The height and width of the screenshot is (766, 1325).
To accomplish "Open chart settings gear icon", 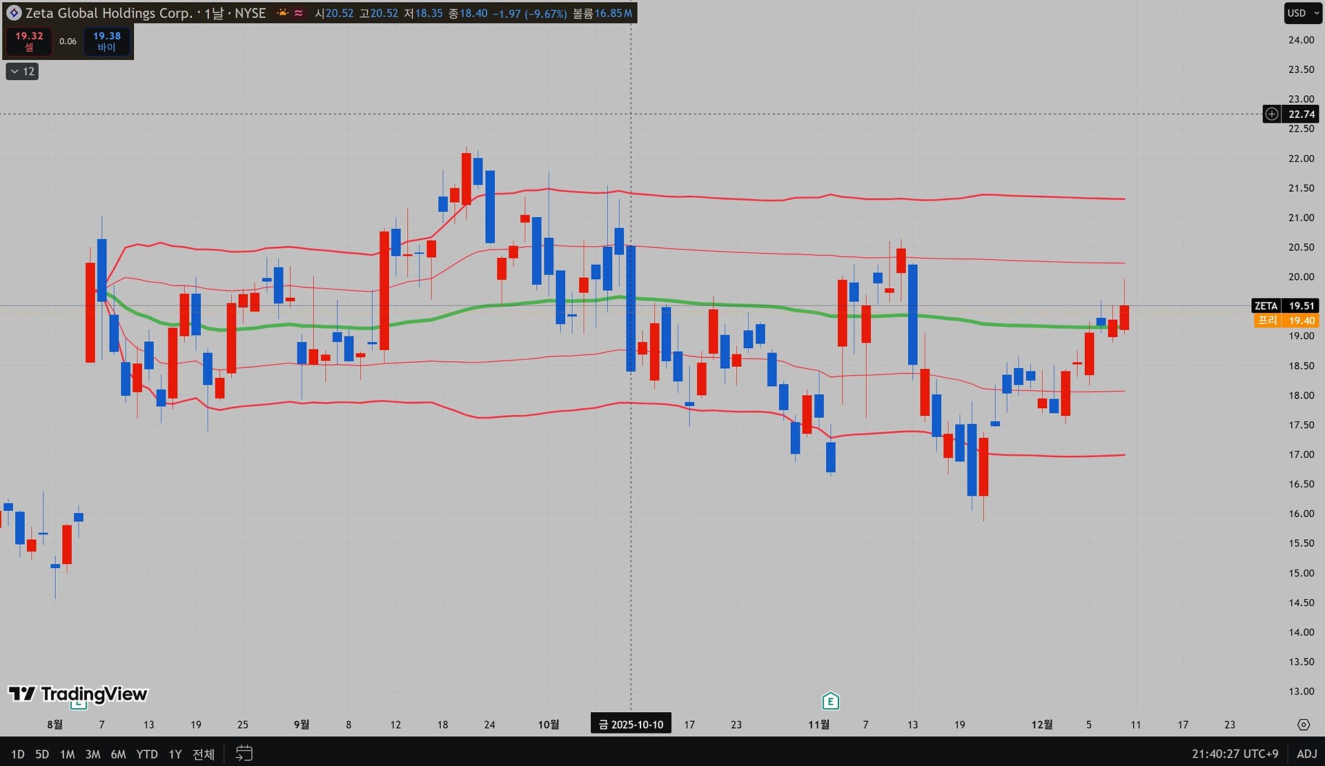I will pos(1303,725).
